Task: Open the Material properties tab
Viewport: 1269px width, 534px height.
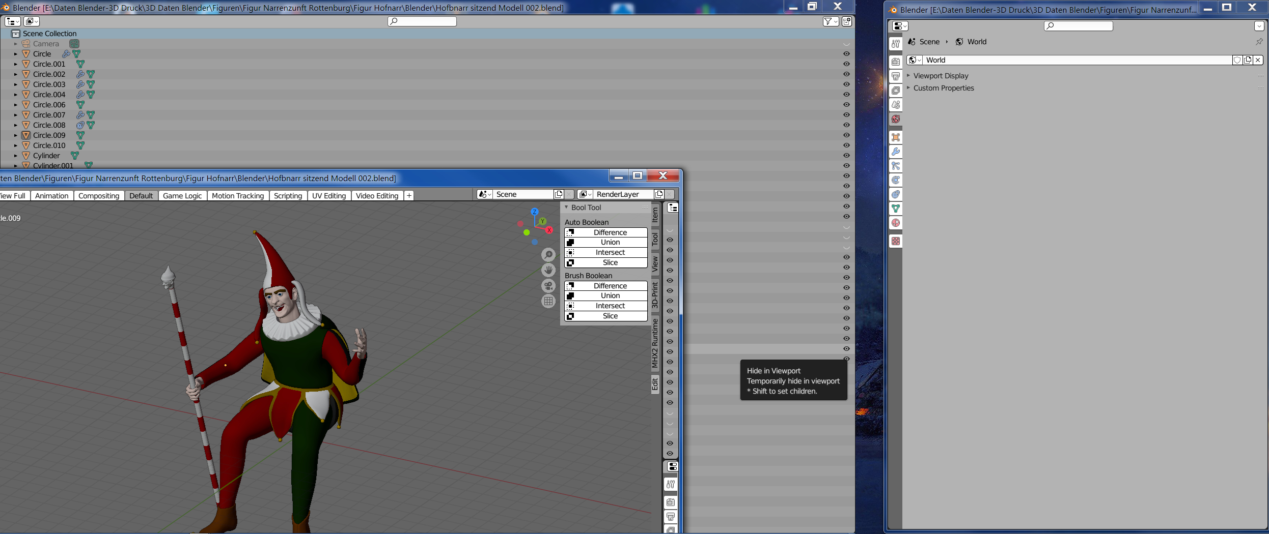Action: 896,223
